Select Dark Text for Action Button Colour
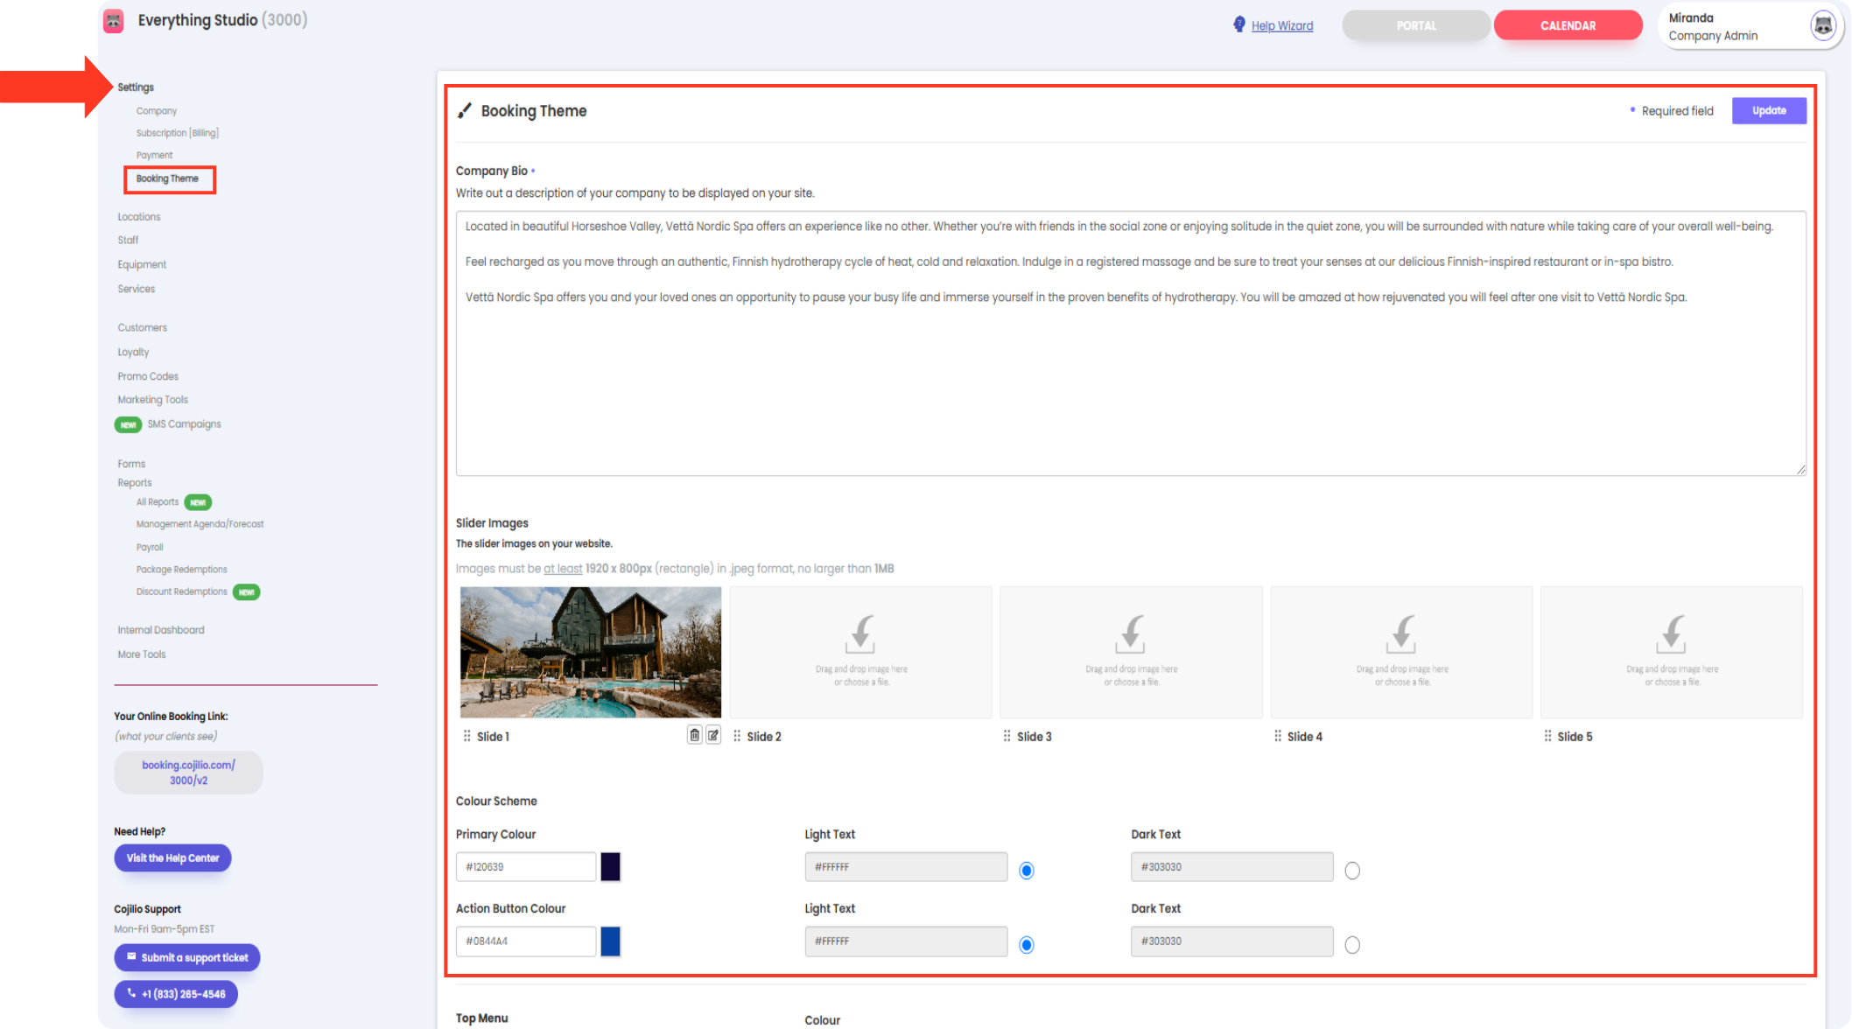Screen dimensions: 1852x1029 pyautogui.click(x=1352, y=944)
